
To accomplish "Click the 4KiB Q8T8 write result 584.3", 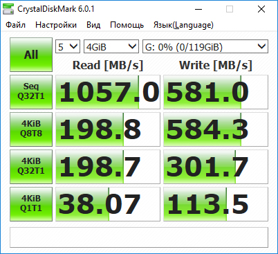I will coord(216,129).
